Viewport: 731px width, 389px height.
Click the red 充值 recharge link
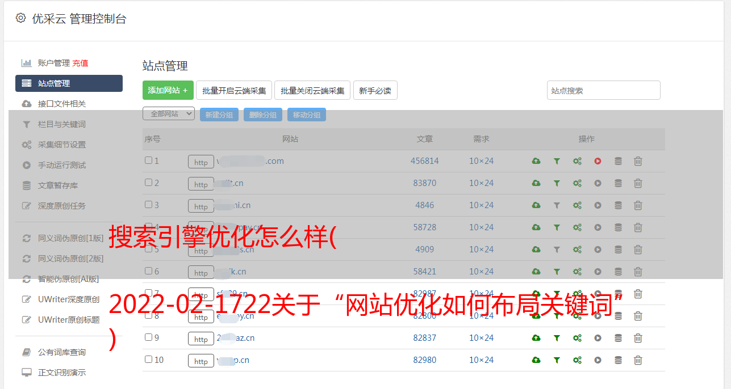tap(80, 63)
